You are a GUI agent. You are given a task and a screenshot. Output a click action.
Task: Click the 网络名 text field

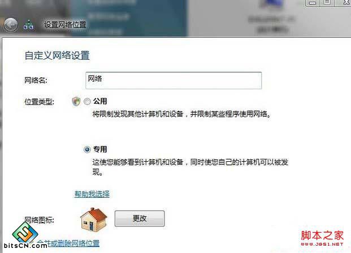click(174, 81)
